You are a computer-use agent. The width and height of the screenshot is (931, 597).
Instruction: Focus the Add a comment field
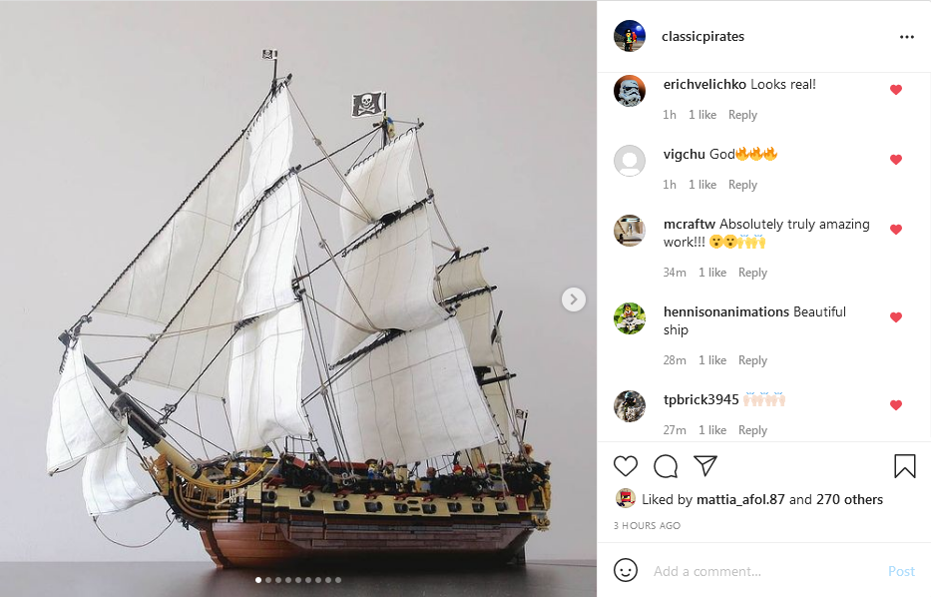click(x=764, y=571)
